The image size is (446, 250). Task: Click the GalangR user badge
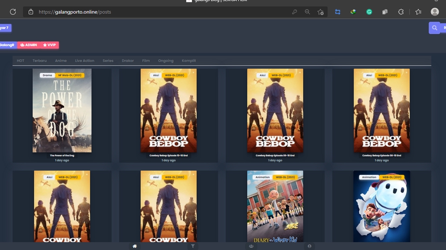click(8, 45)
